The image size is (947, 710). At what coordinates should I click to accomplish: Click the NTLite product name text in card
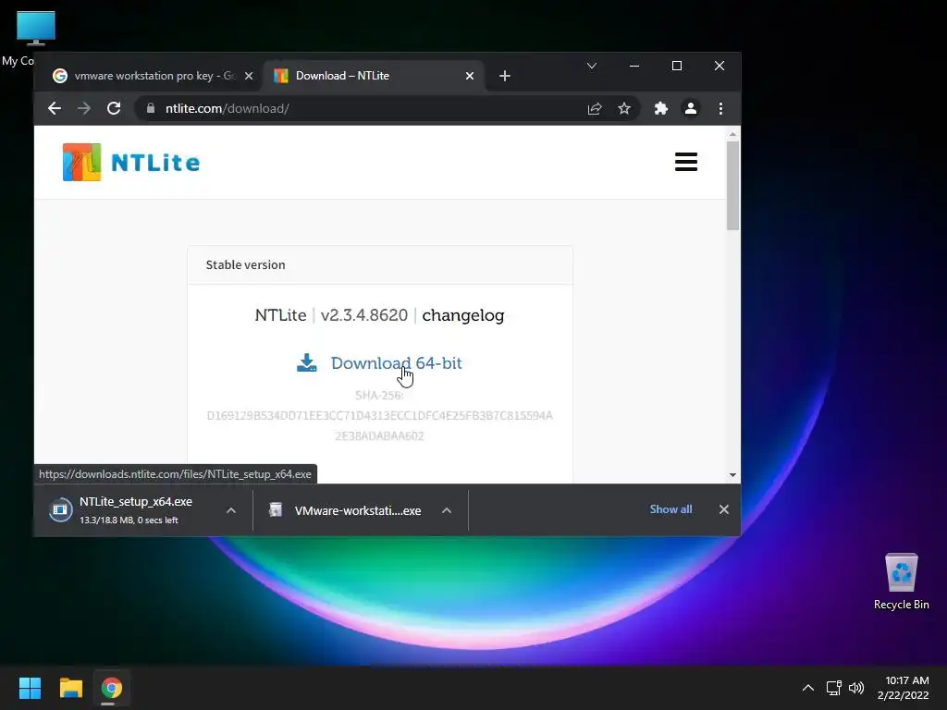[x=280, y=315]
